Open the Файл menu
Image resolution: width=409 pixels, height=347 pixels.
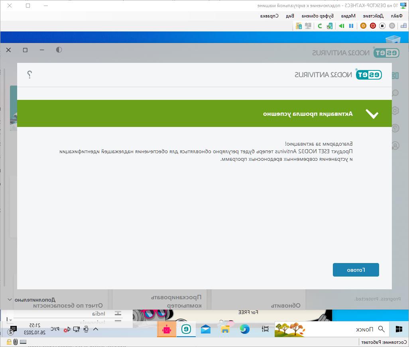point(397,16)
